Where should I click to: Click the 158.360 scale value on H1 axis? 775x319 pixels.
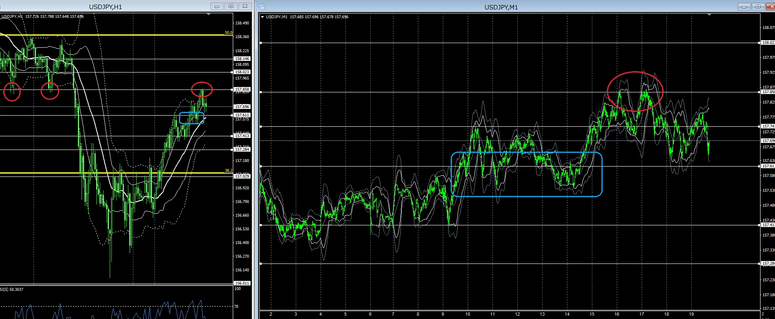point(242,37)
